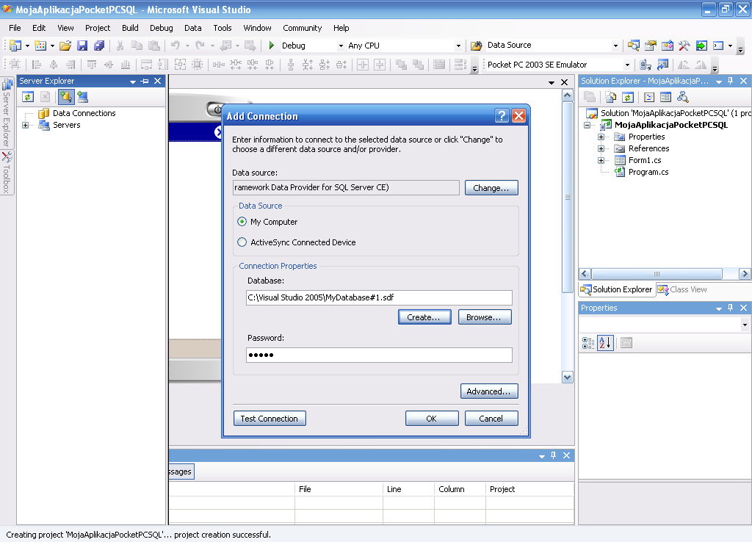This screenshot has height=542, width=752.
Task: Switch Properties panel to Categorized view
Action: [588, 342]
